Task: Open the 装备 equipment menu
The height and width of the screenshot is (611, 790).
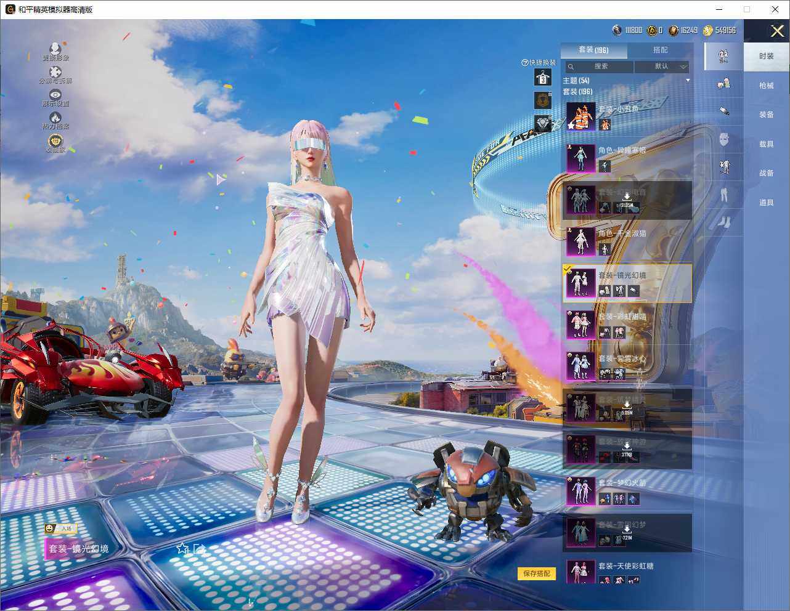Action: coord(766,115)
